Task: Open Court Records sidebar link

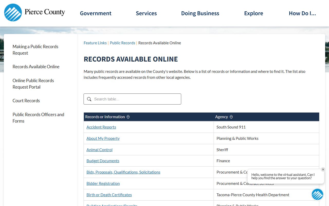Action: (26, 101)
